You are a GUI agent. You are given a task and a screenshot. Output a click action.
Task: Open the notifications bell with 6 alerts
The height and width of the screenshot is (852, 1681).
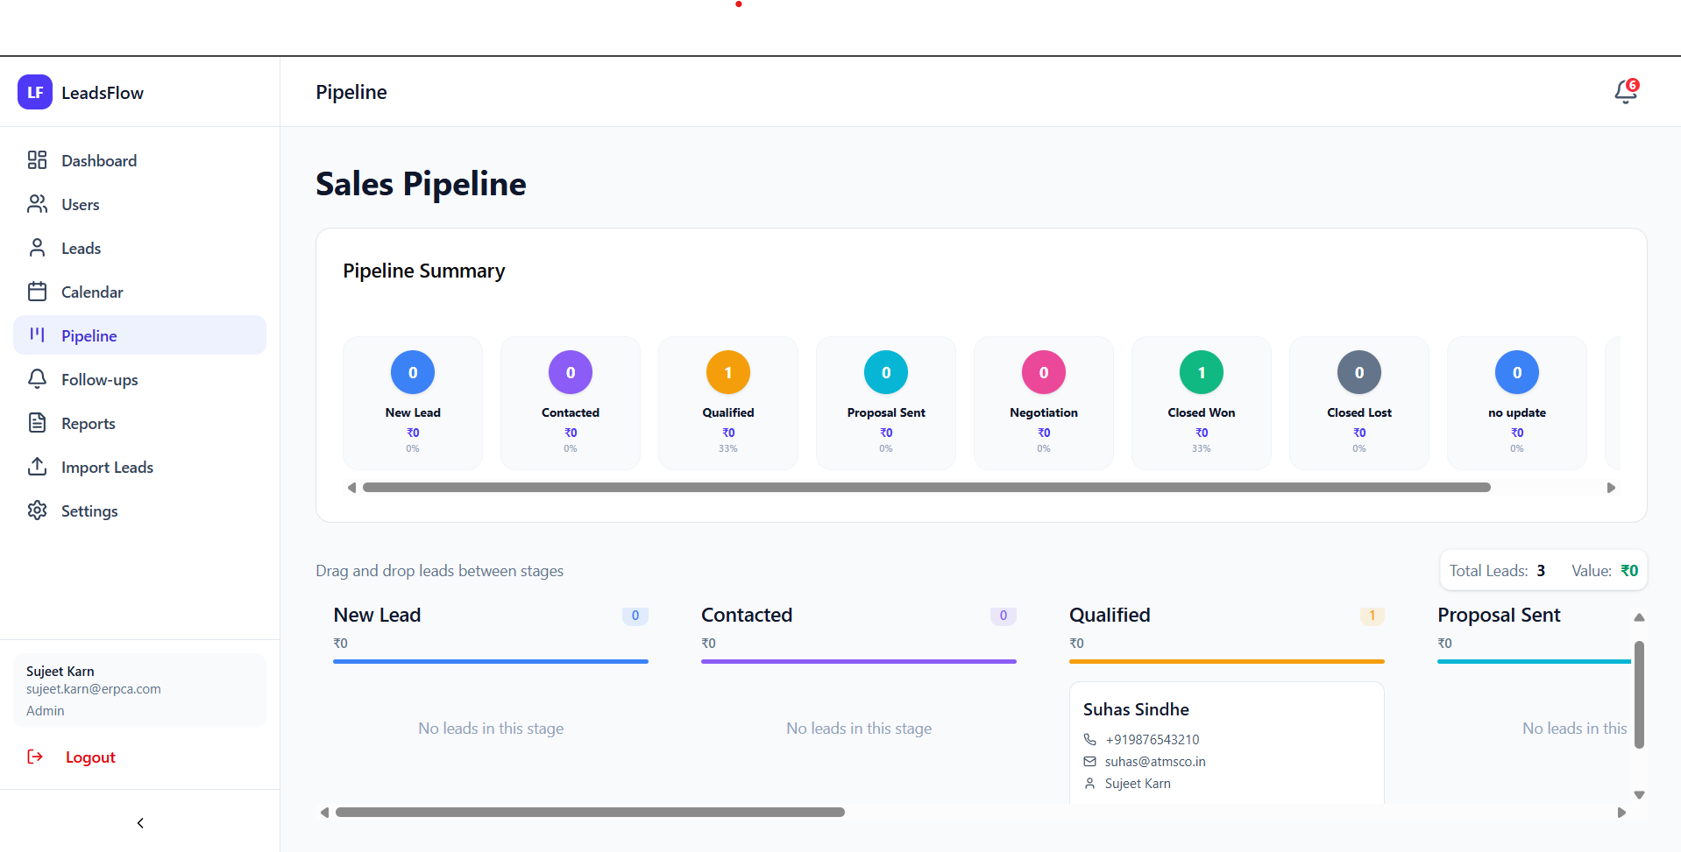pyautogui.click(x=1624, y=91)
